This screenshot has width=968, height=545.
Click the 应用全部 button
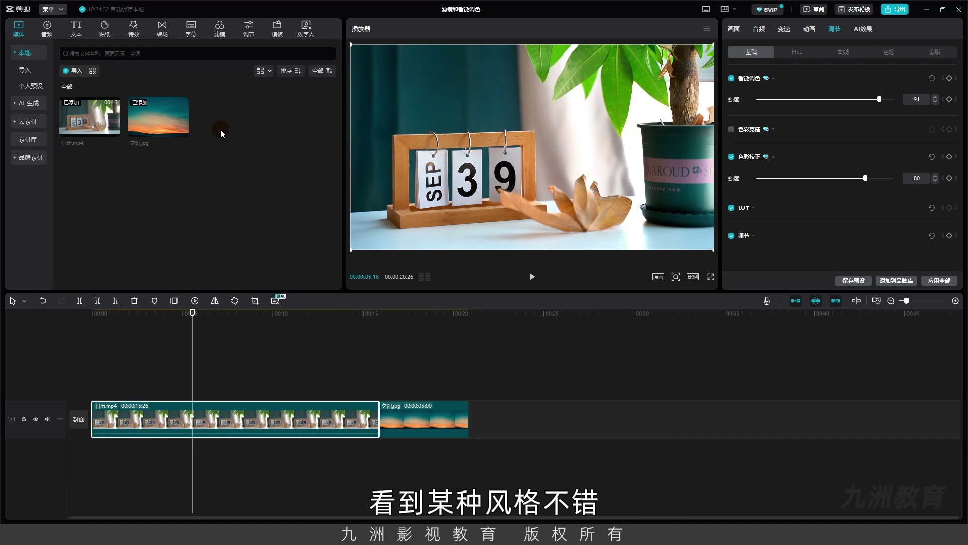[939, 281]
